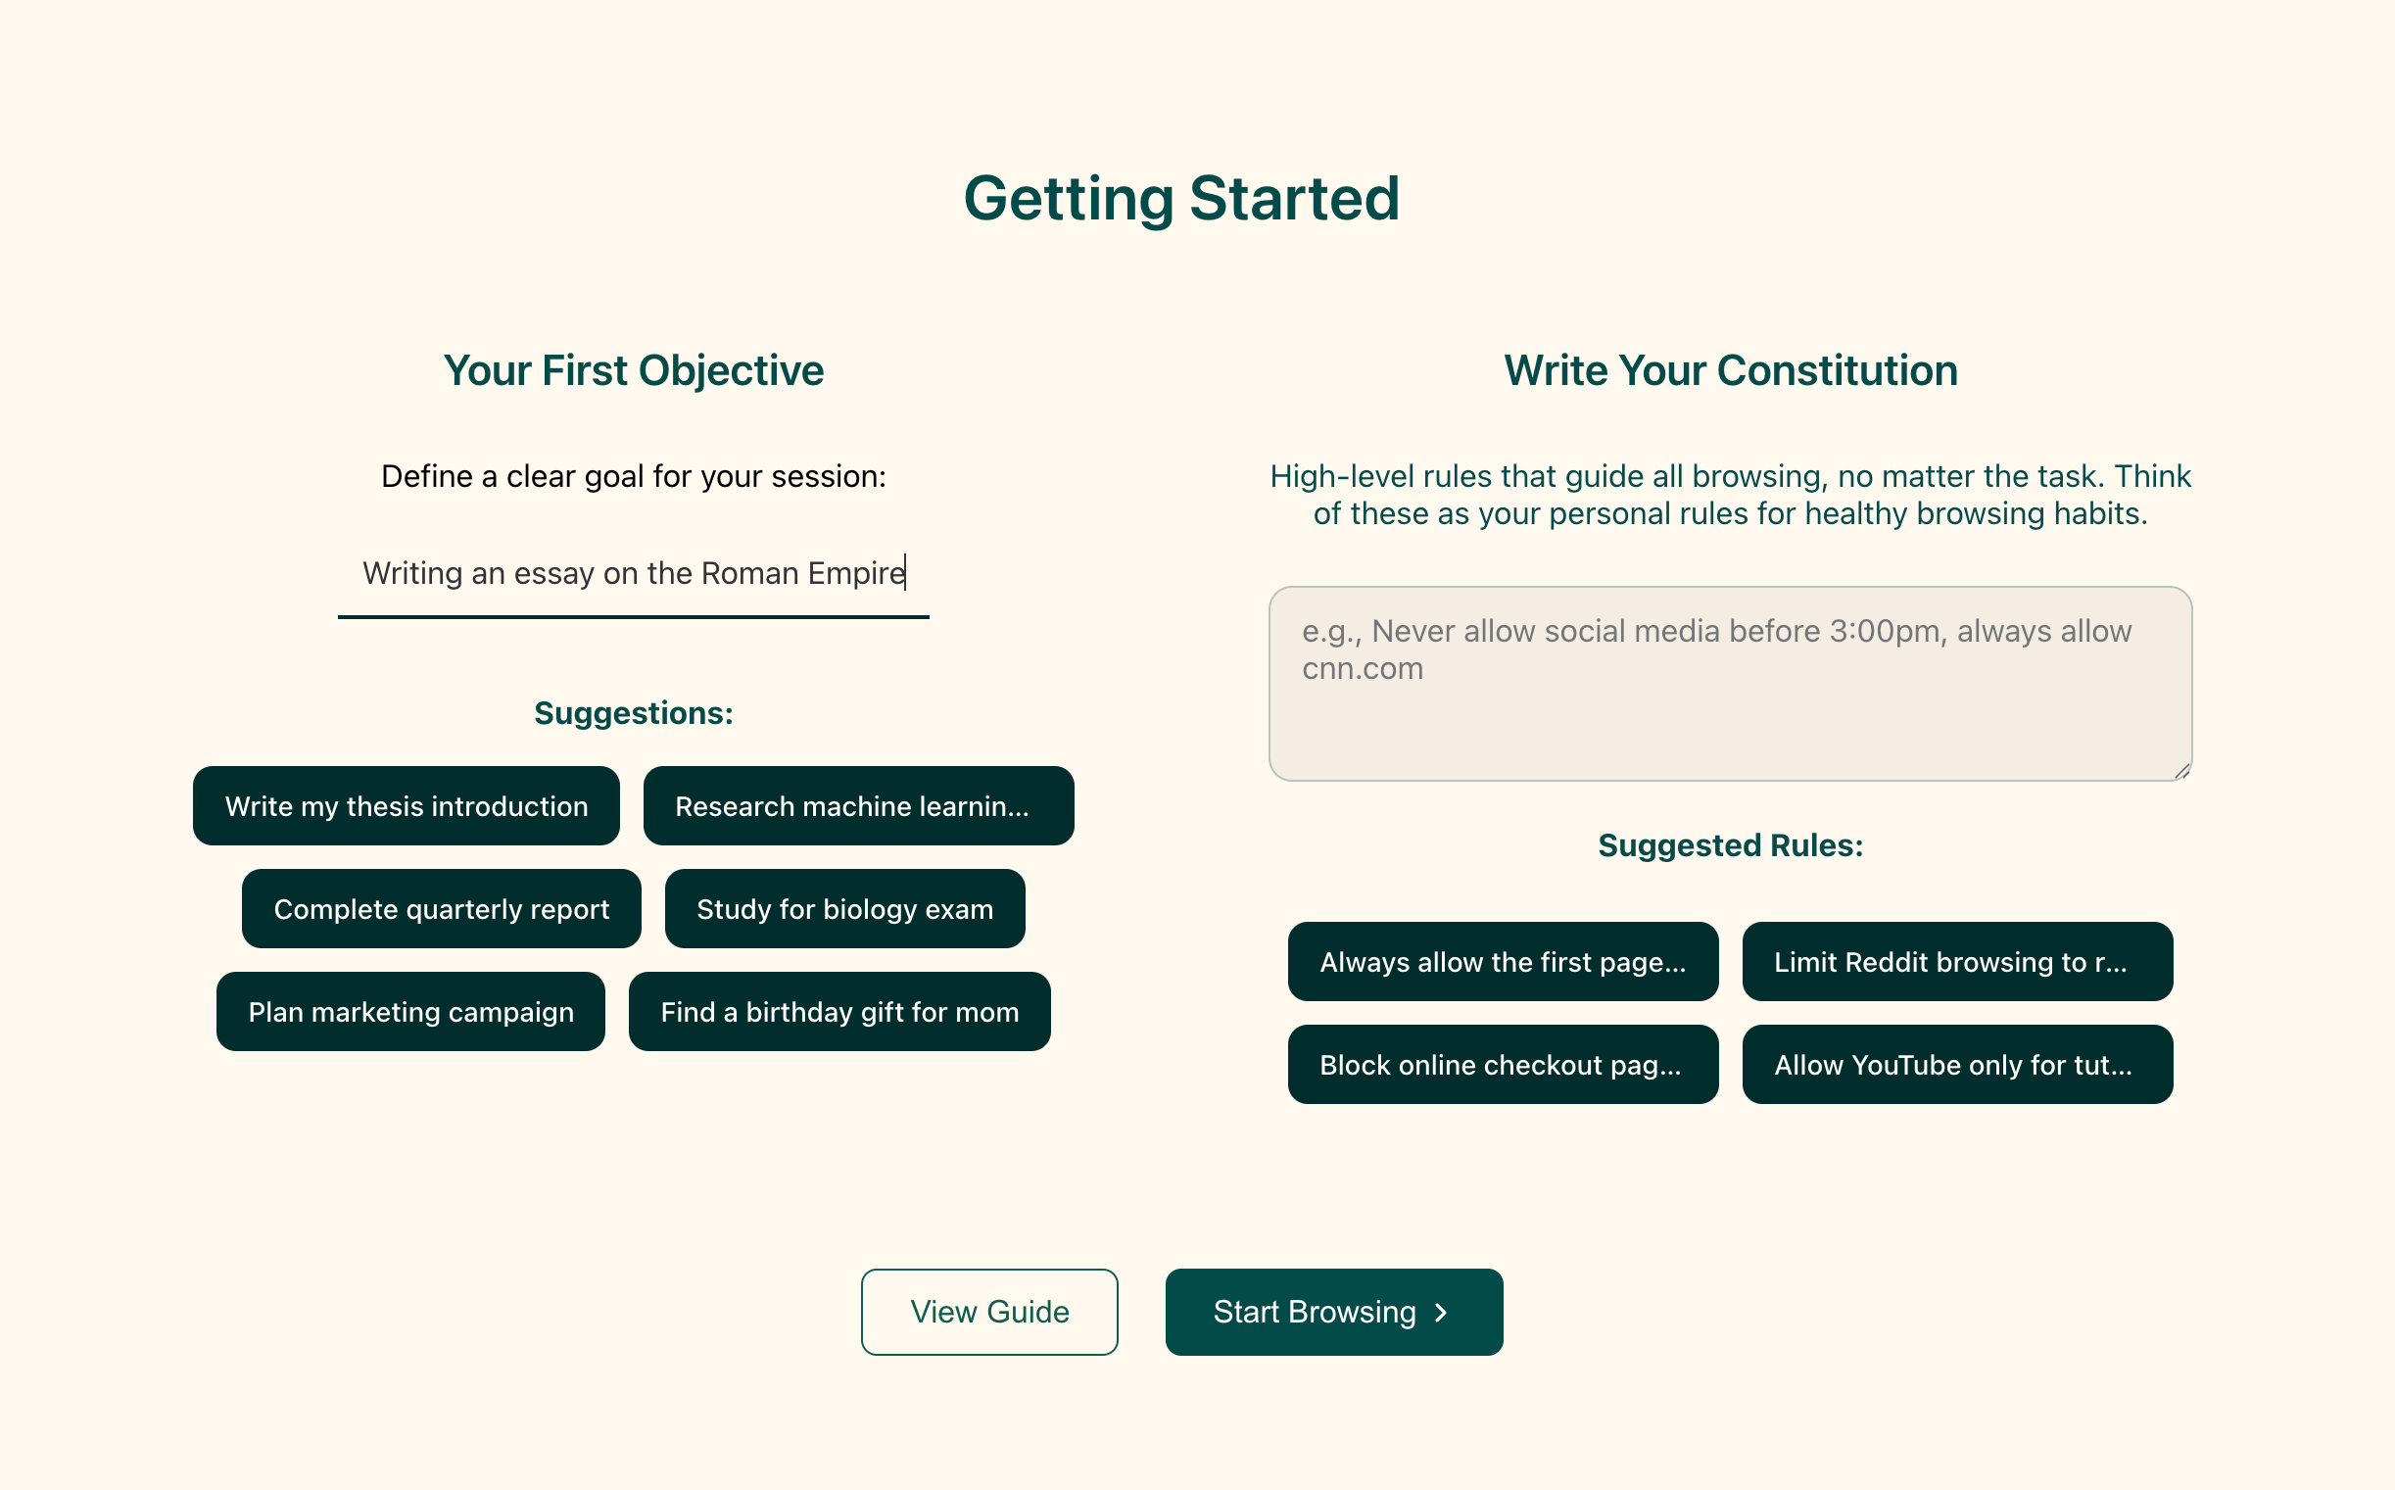Click the 'Suggested Rules:' label
2395x1490 pixels.
point(1729,845)
